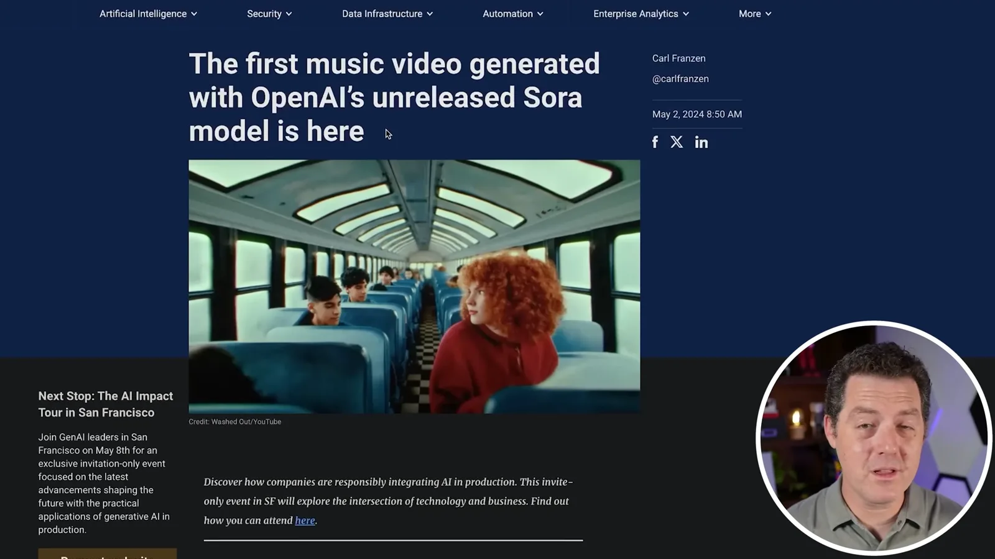Visit the @carlfranzen handle link

(x=680, y=79)
